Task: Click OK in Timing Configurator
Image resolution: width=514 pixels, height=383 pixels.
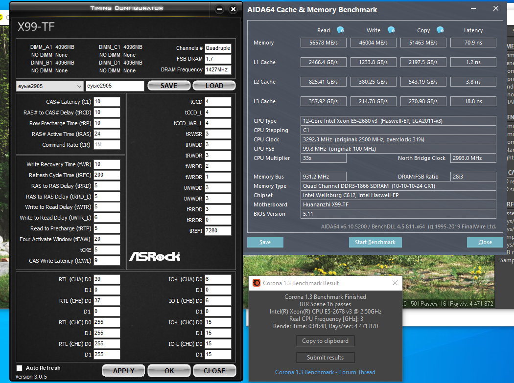Action: tap(169, 371)
